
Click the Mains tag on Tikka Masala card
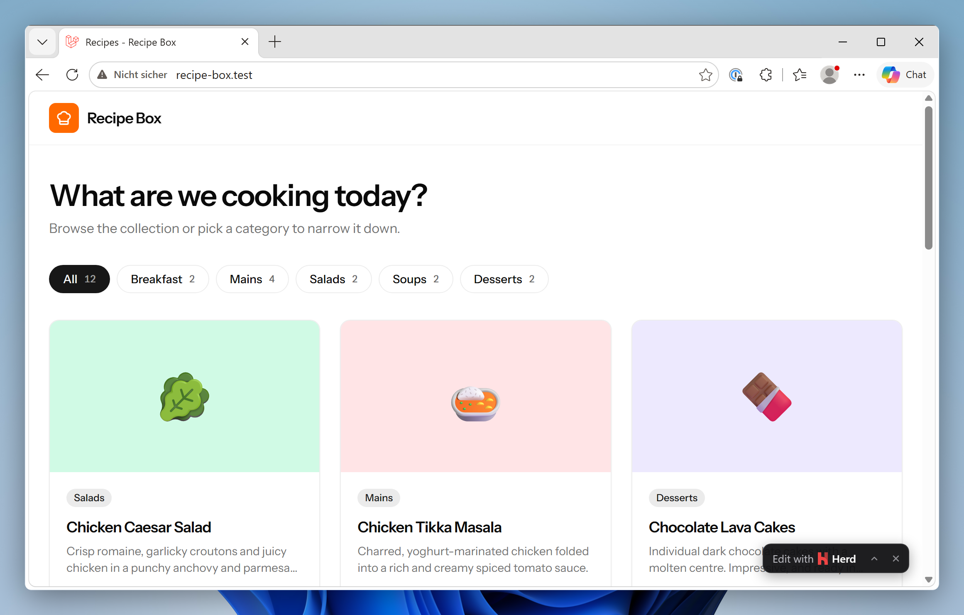(x=379, y=497)
